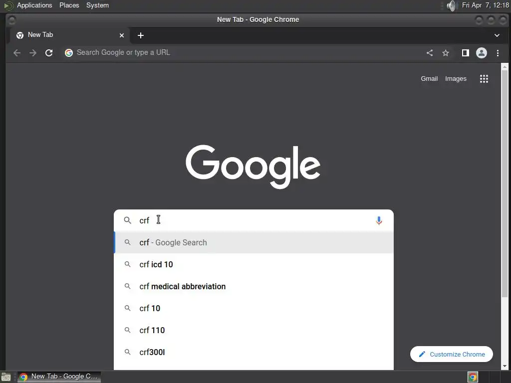Open the Places menu
The height and width of the screenshot is (383, 511).
[x=69, y=5]
